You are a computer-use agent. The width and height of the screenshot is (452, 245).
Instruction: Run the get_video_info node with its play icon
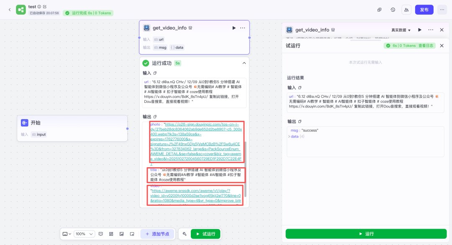(234, 28)
